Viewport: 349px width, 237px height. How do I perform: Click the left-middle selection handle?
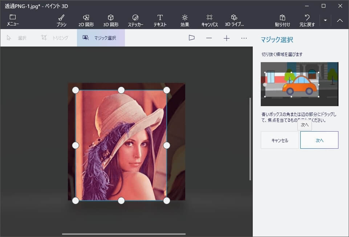click(76, 145)
